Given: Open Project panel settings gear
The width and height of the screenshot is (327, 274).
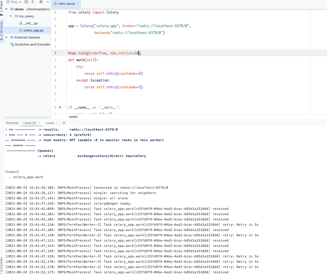Looking at the screenshot, I should click(x=41, y=2).
